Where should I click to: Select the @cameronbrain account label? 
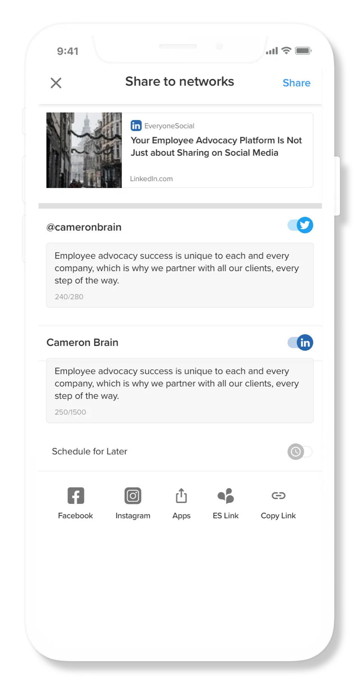pyautogui.click(x=84, y=227)
